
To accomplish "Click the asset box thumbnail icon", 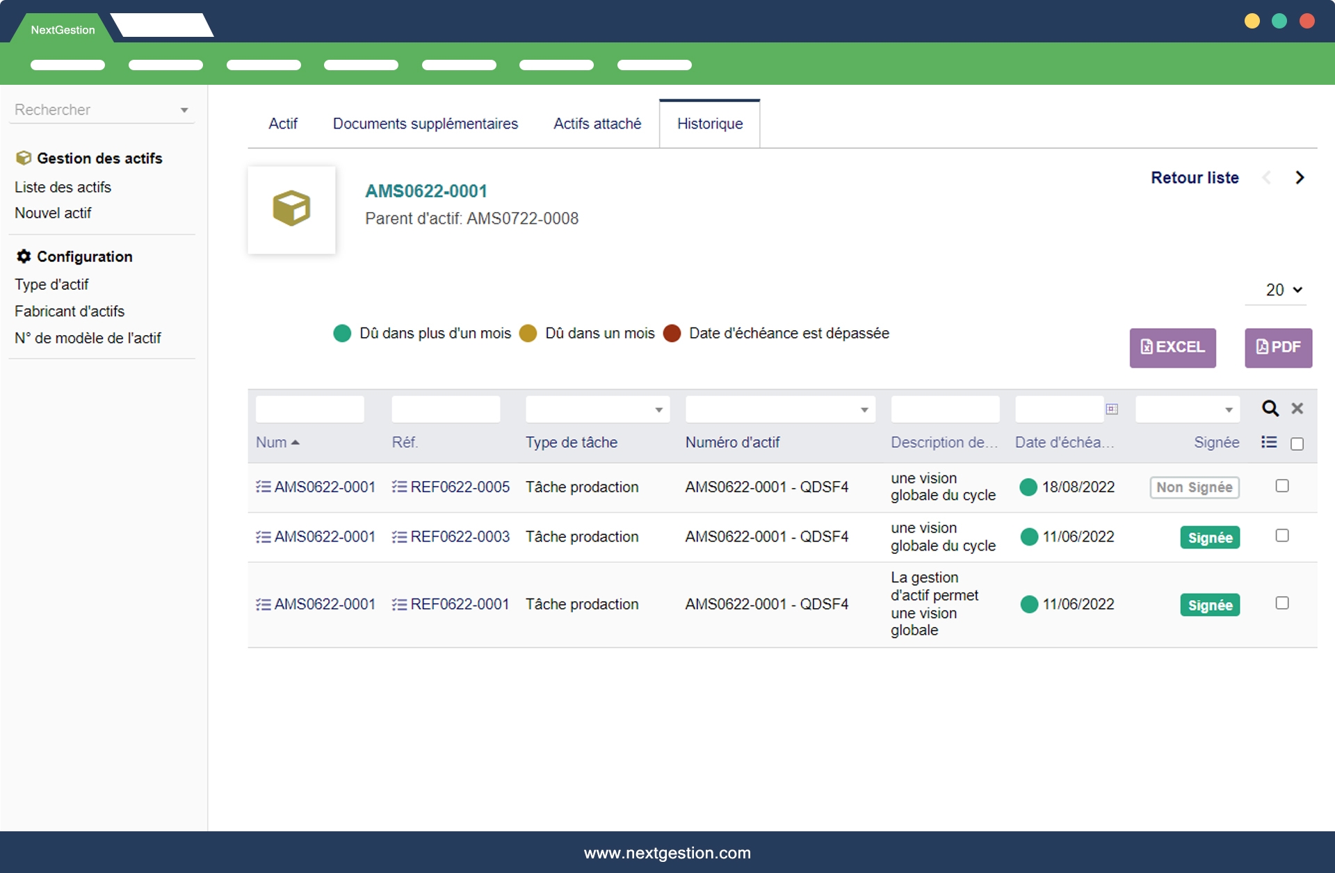I will pyautogui.click(x=291, y=209).
